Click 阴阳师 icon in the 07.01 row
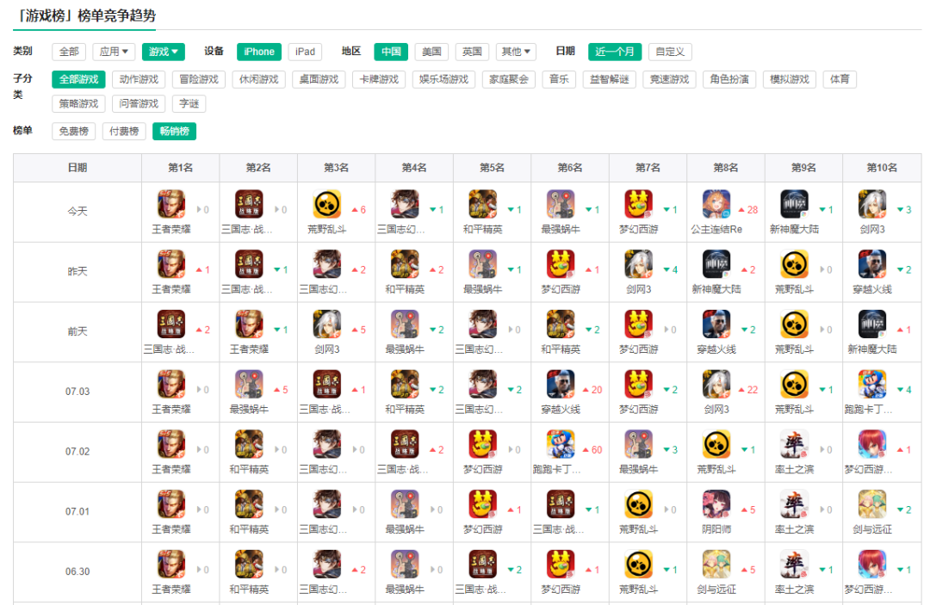Image resolution: width=930 pixels, height=605 pixels. pos(716,504)
